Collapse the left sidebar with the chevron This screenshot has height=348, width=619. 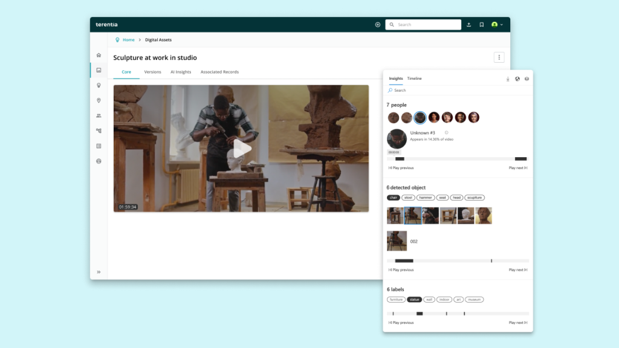(x=99, y=271)
